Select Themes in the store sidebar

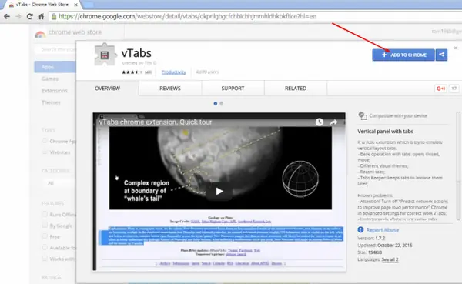click(x=51, y=102)
